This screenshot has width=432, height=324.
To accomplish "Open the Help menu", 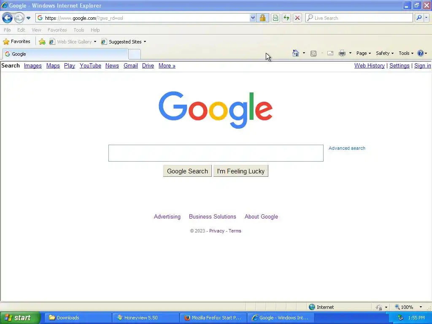I will tap(95, 30).
